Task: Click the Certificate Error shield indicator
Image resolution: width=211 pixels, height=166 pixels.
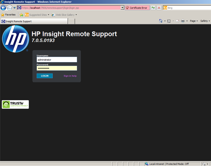Action: (x=137, y=8)
